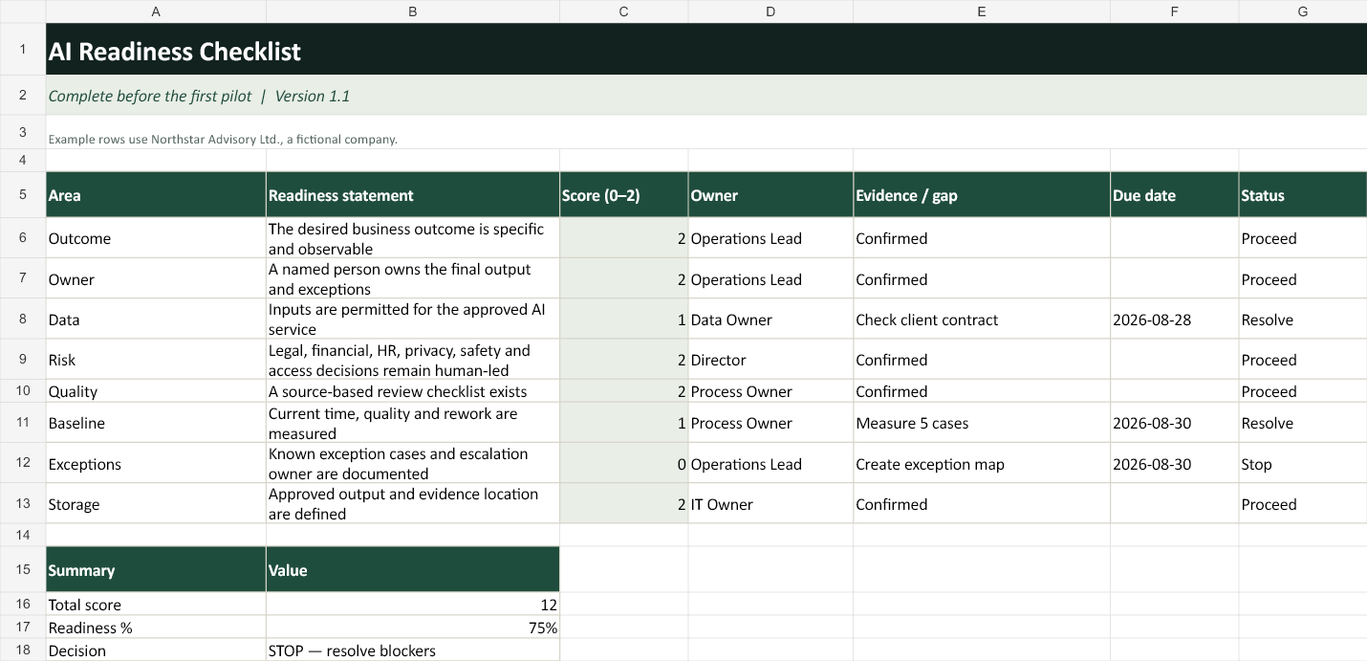Select the "Resolve" status in the Baseline row
1367x661 pixels.
point(1303,423)
